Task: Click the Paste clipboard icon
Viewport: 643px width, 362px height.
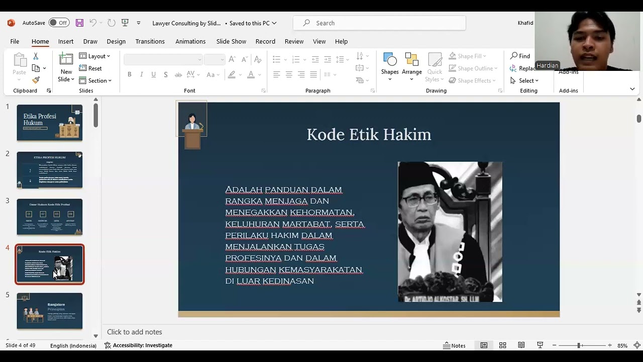Action: tap(19, 60)
